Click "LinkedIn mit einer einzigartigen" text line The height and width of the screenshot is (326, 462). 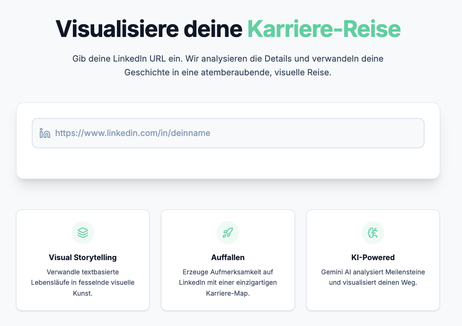(228, 283)
